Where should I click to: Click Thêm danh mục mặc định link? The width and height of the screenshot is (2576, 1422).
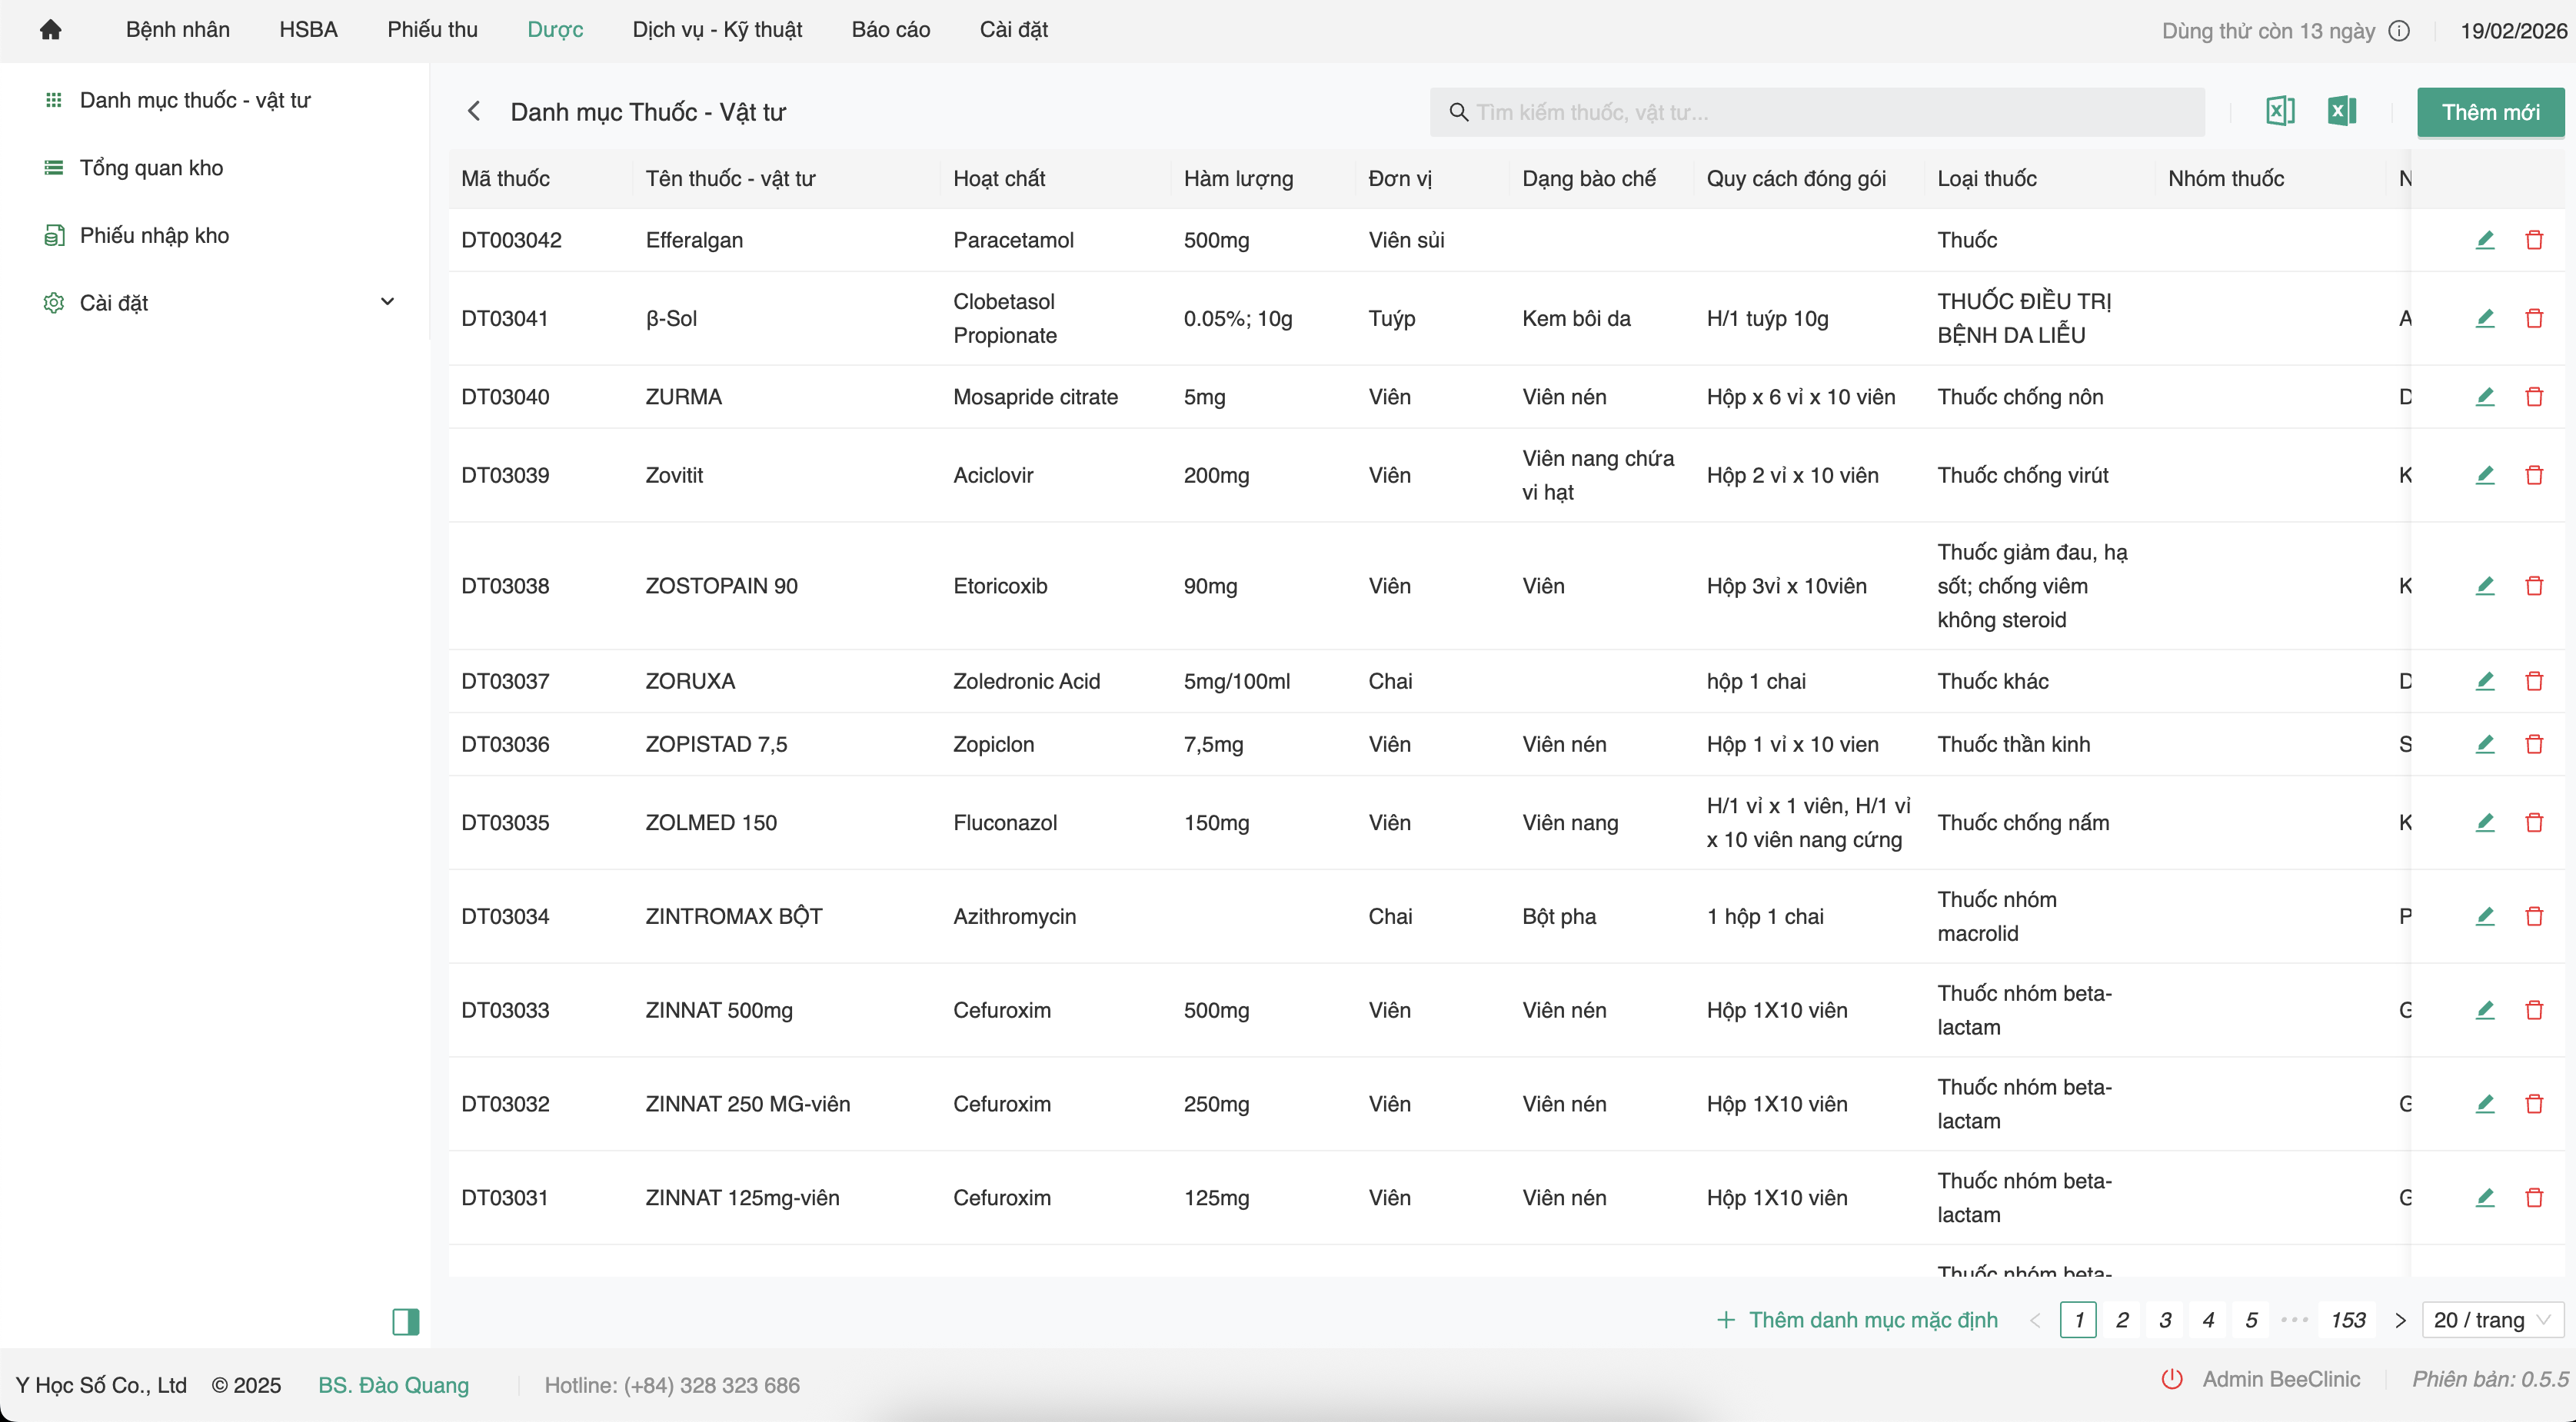click(1857, 1320)
